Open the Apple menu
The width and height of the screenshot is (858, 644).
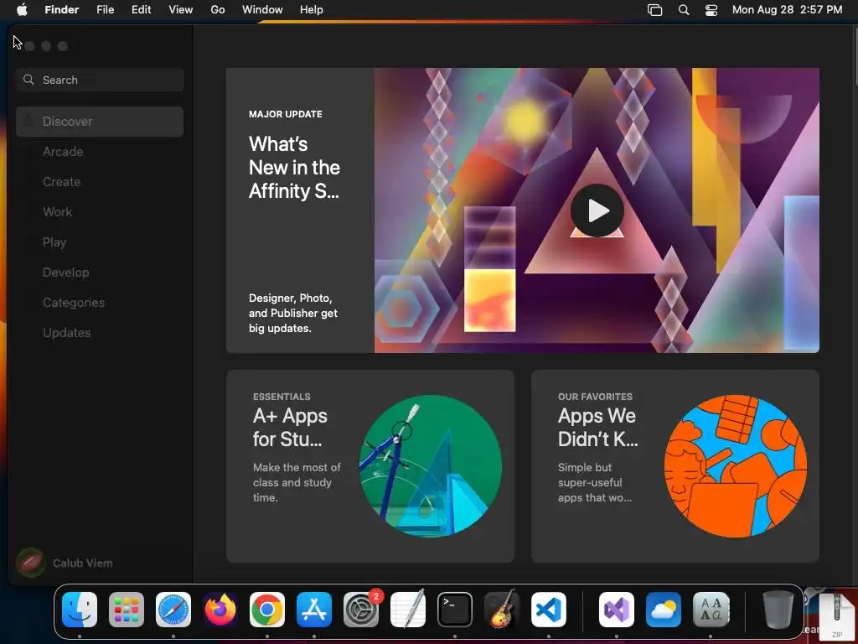tap(22, 9)
